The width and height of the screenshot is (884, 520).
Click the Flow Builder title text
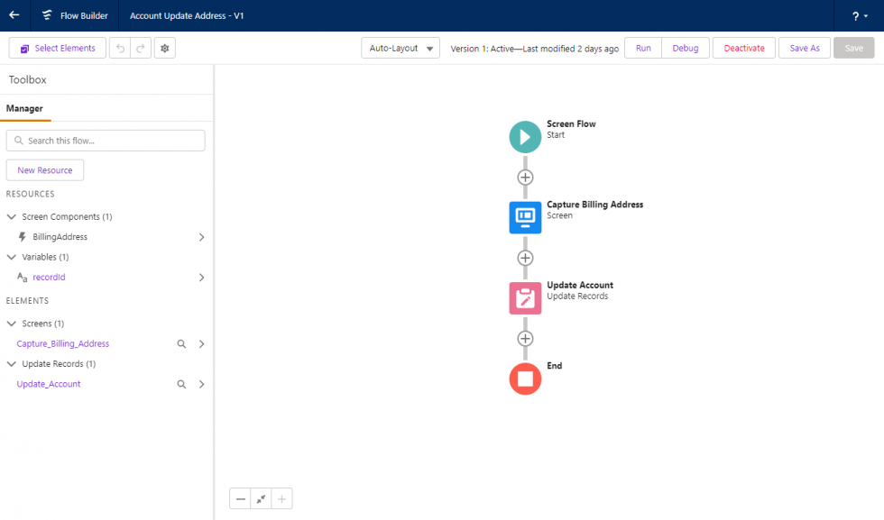[84, 16]
